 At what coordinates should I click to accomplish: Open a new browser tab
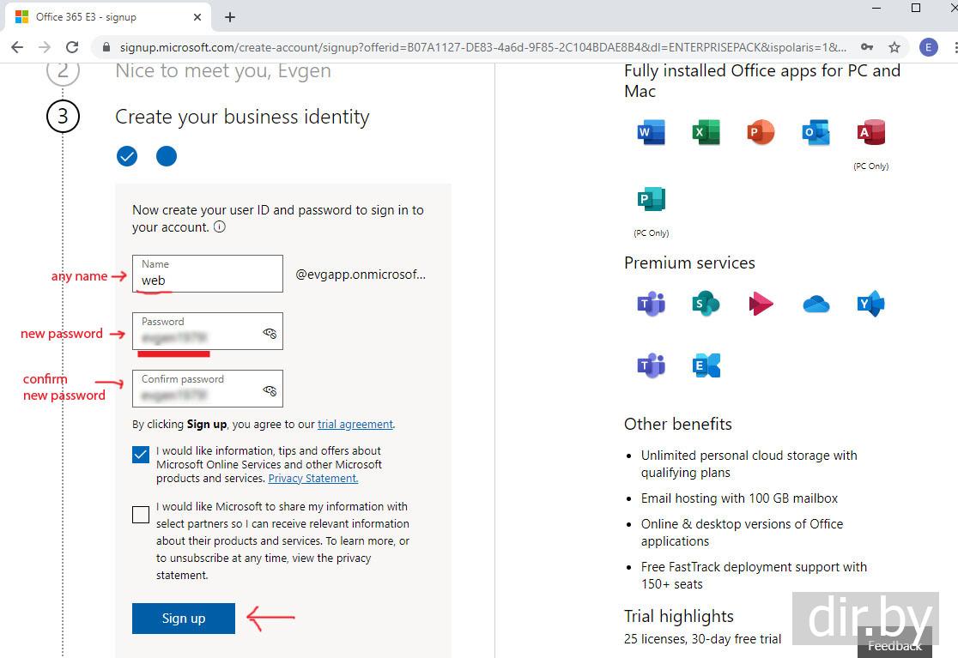click(230, 17)
